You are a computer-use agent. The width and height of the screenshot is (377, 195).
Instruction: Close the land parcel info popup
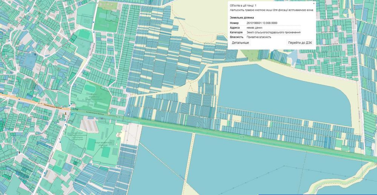tap(314, 4)
